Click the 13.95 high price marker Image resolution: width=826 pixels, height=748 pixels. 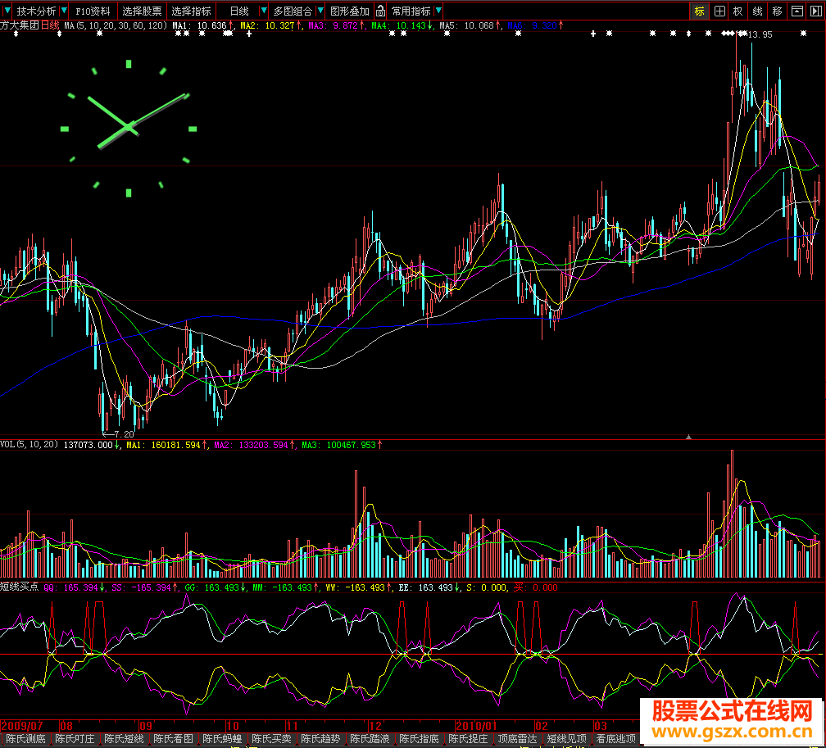[760, 34]
